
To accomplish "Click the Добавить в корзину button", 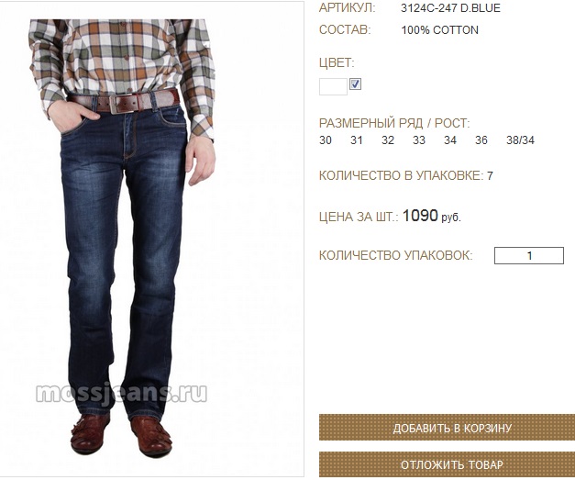I will (x=447, y=428).
